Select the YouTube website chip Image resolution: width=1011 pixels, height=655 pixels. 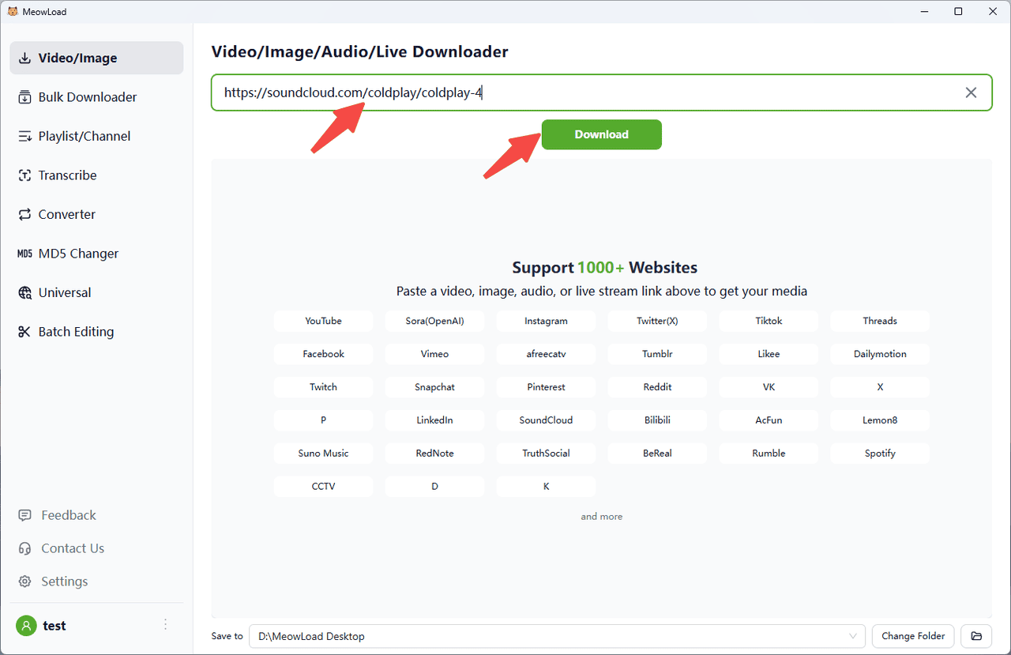click(323, 321)
